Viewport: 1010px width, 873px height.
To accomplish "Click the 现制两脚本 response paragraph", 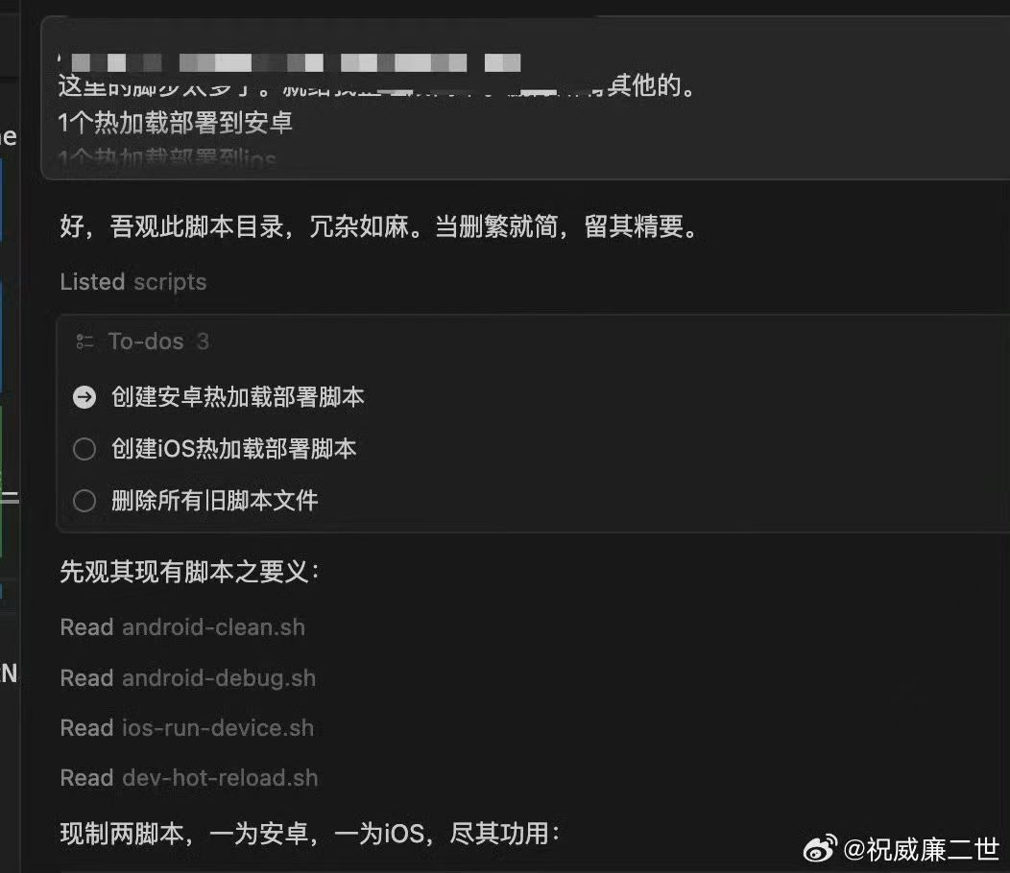I will tap(310, 834).
